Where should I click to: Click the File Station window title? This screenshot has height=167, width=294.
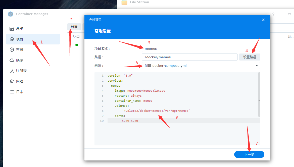click(139, 2)
